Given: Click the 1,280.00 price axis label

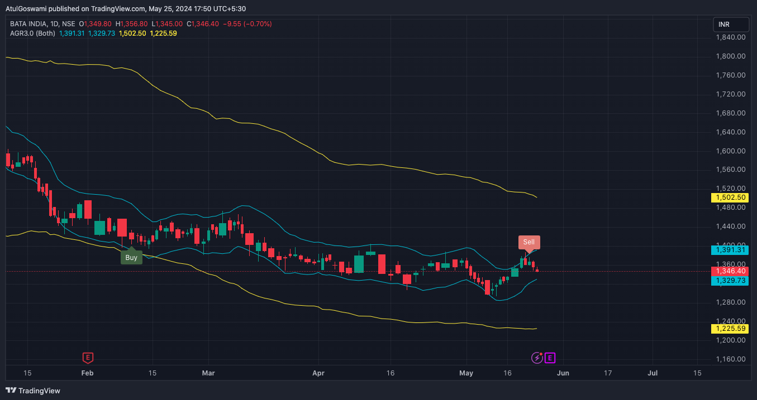Looking at the screenshot, I should [x=731, y=302].
